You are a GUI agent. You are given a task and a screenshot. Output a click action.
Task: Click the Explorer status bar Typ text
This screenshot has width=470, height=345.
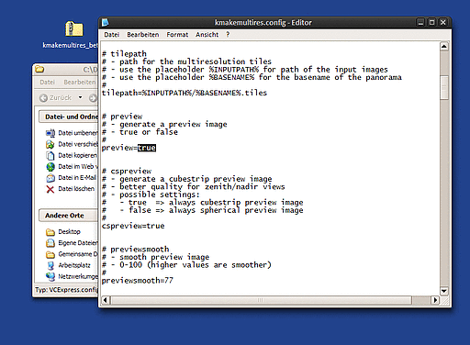tap(66, 290)
